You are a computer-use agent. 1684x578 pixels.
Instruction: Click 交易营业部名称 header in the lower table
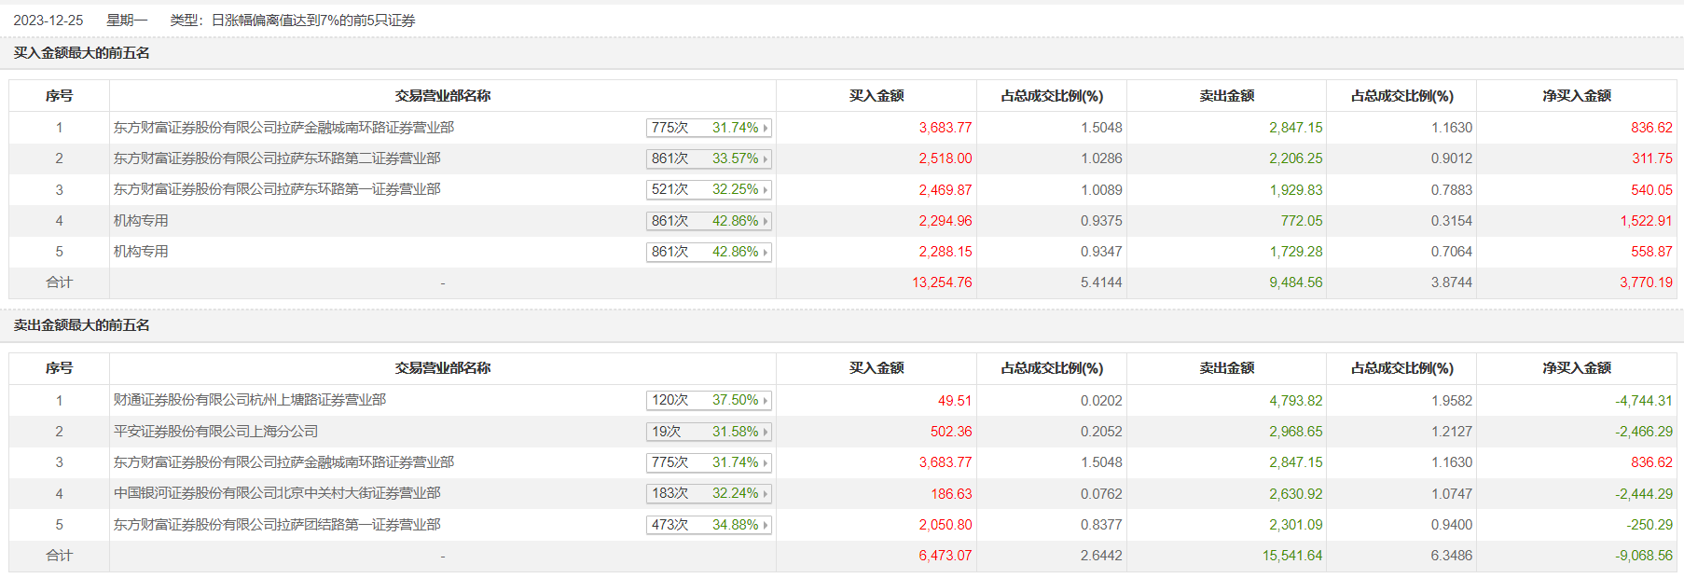tap(443, 368)
